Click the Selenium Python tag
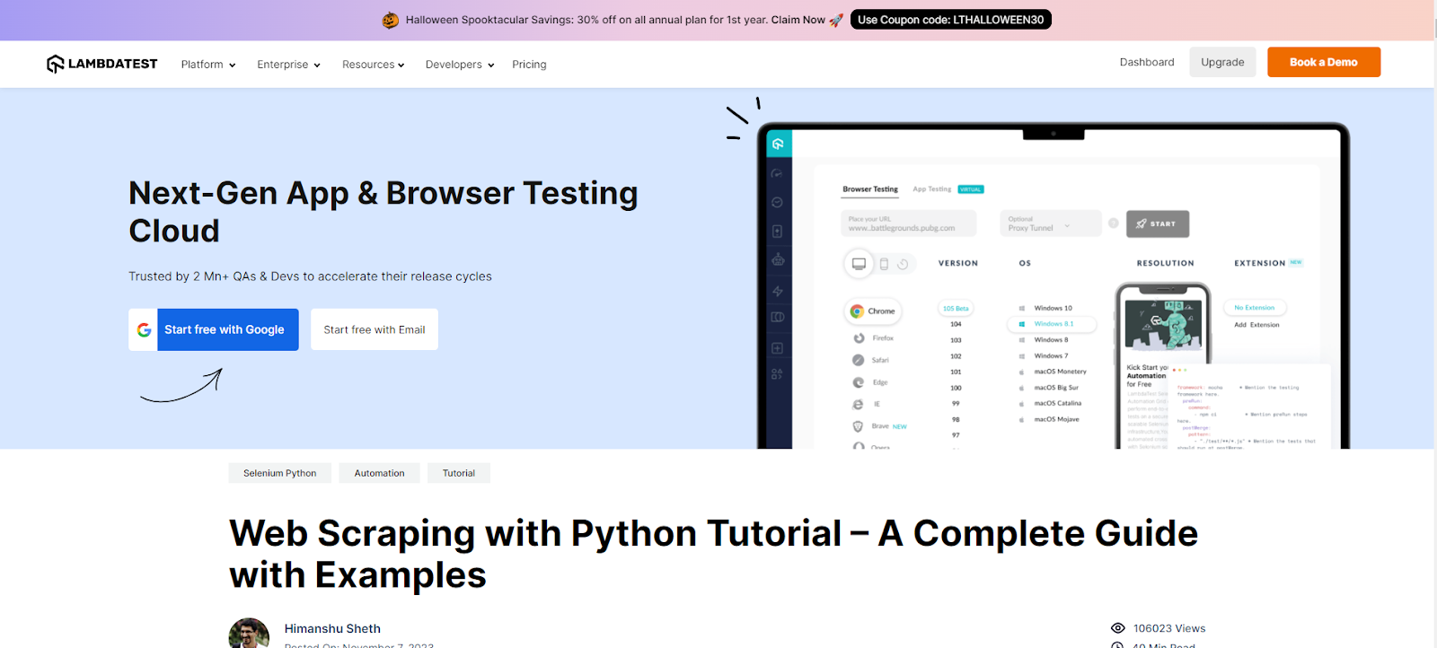The width and height of the screenshot is (1437, 648). (x=280, y=473)
